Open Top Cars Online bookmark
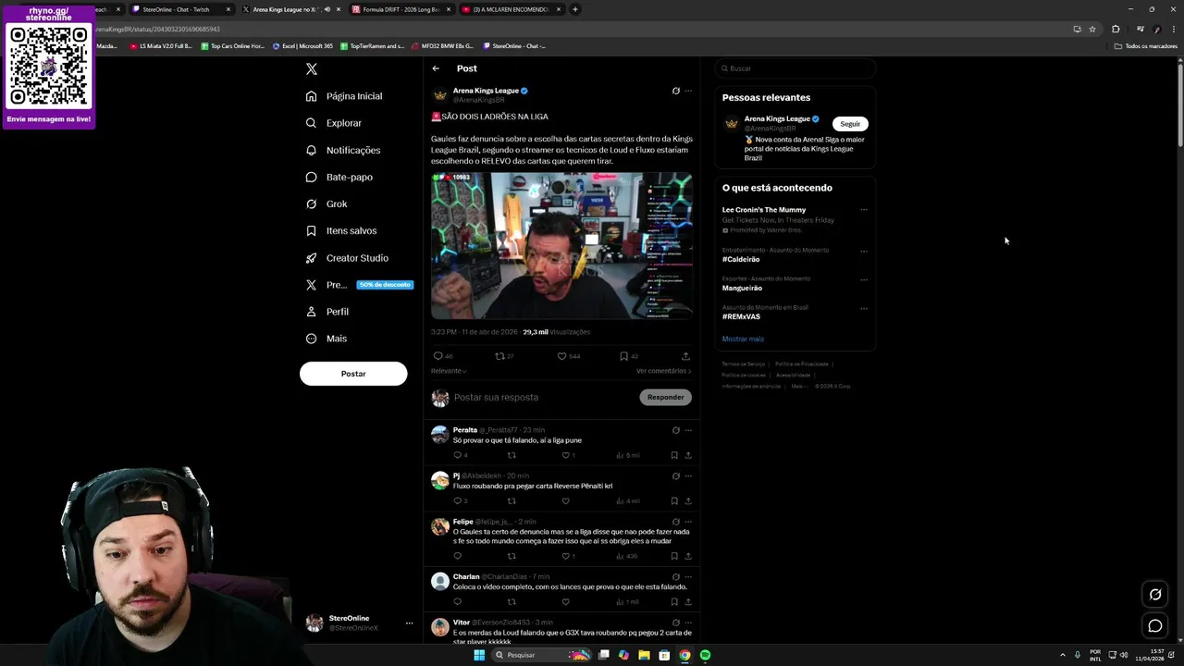Screen dimensions: 1184x666 coord(232,45)
